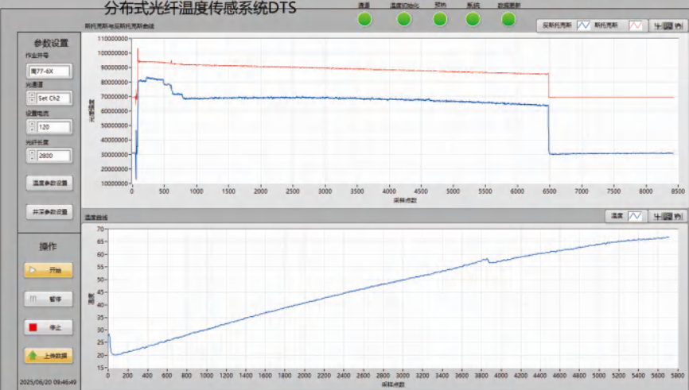Screen dimensions: 689x390
Task: Click the 数据更新 green indicator LED
Action: coord(509,18)
